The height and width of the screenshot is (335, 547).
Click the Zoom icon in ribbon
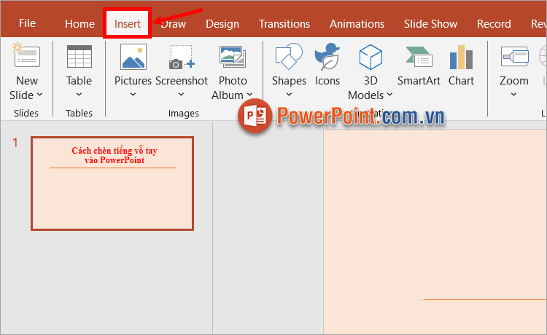514,56
